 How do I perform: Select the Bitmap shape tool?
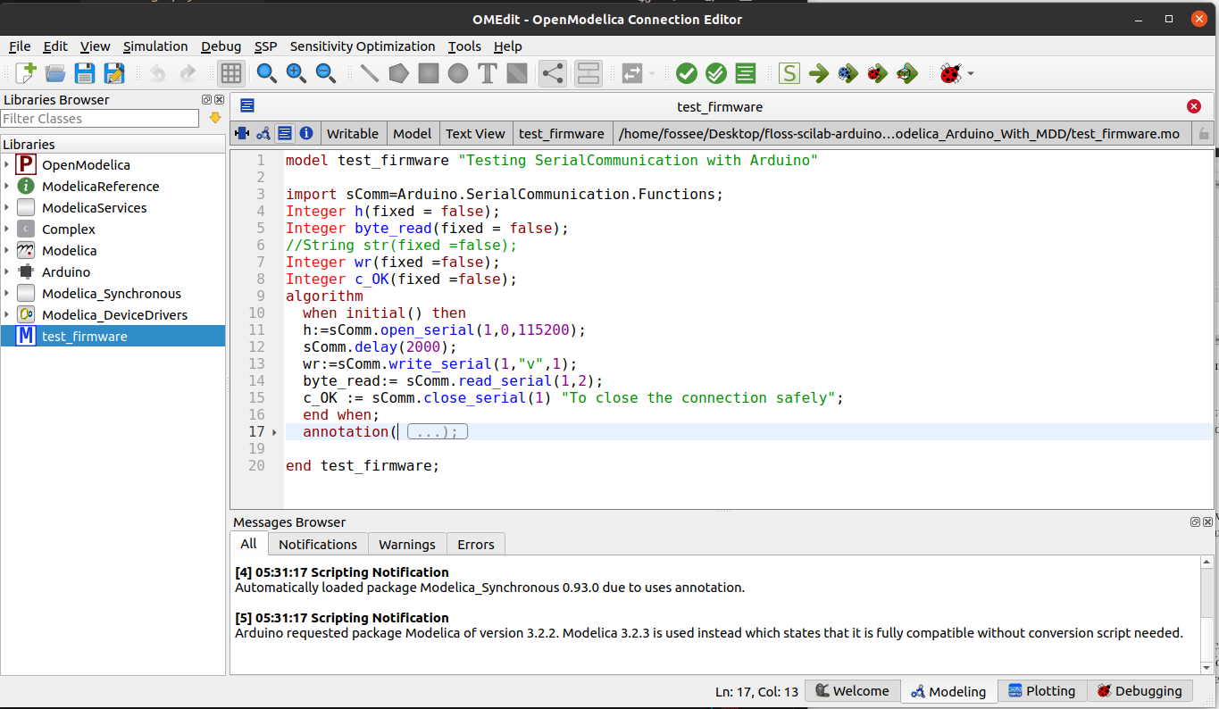click(x=517, y=73)
